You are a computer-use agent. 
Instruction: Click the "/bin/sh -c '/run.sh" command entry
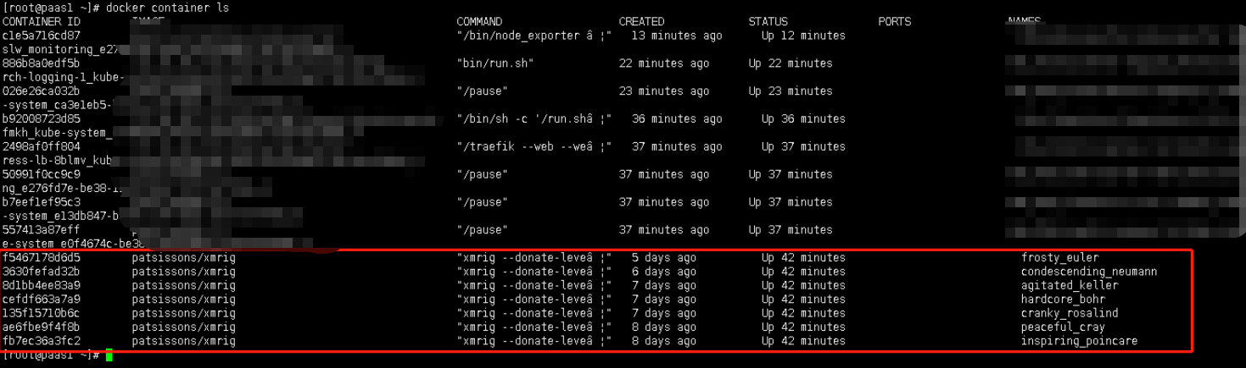tap(534, 119)
